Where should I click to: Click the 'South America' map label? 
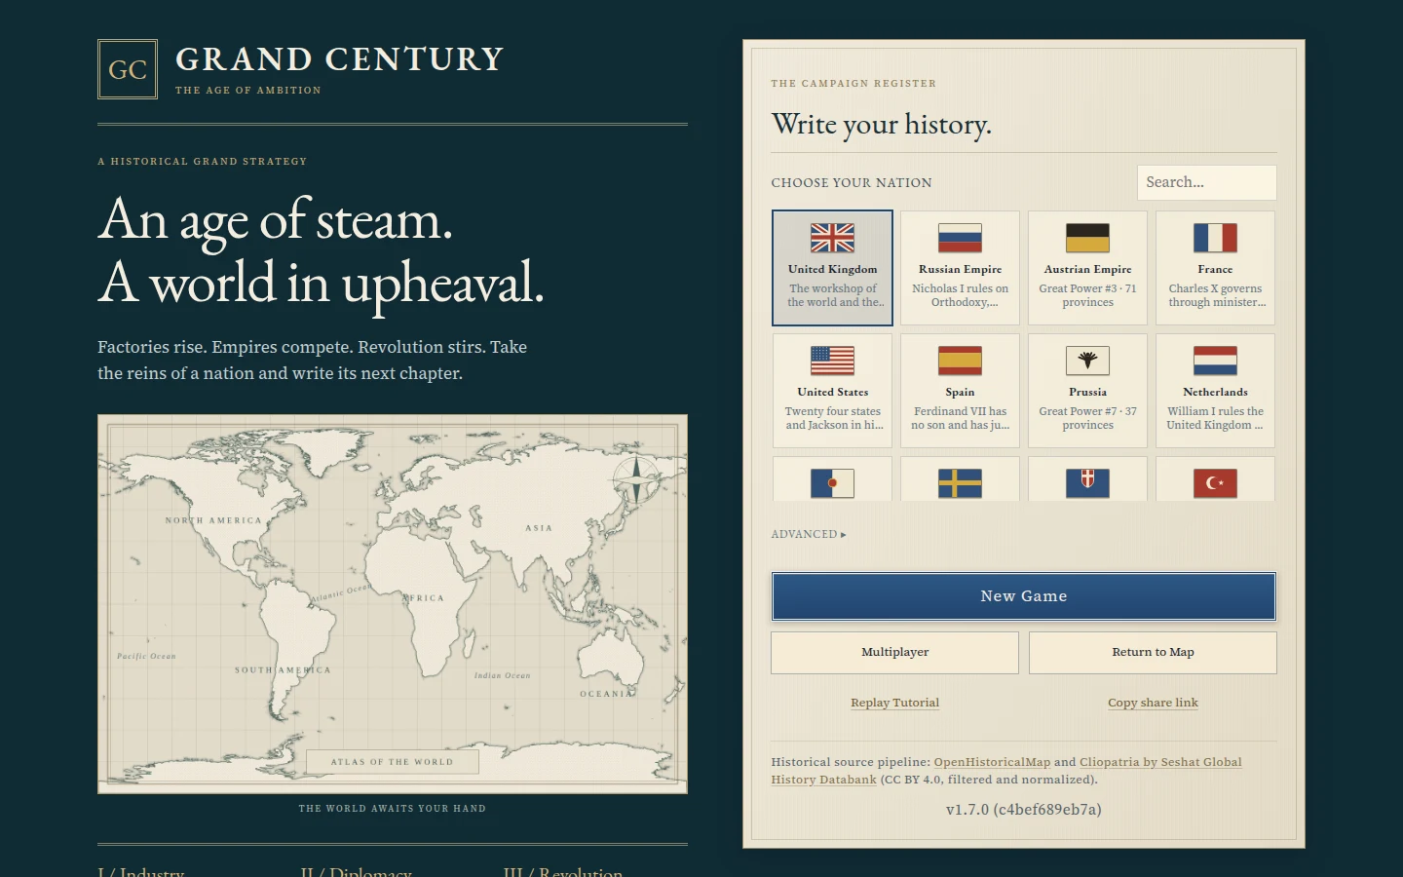coord(283,670)
